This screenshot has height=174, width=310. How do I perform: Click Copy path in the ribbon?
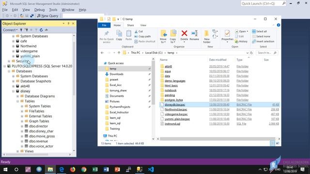click(x=142, y=36)
